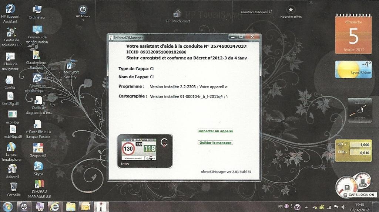This screenshot has height=212, width=379.
Task: Open the Windows Start menu
Action: point(7,207)
